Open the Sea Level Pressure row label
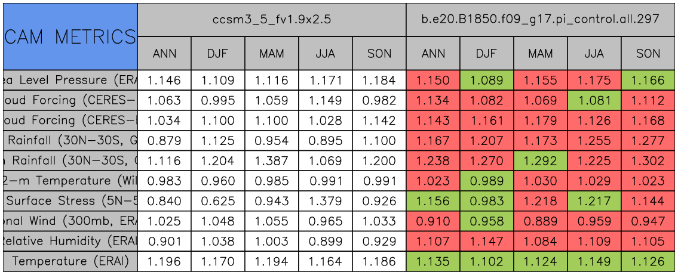The image size is (678, 275). [70, 80]
